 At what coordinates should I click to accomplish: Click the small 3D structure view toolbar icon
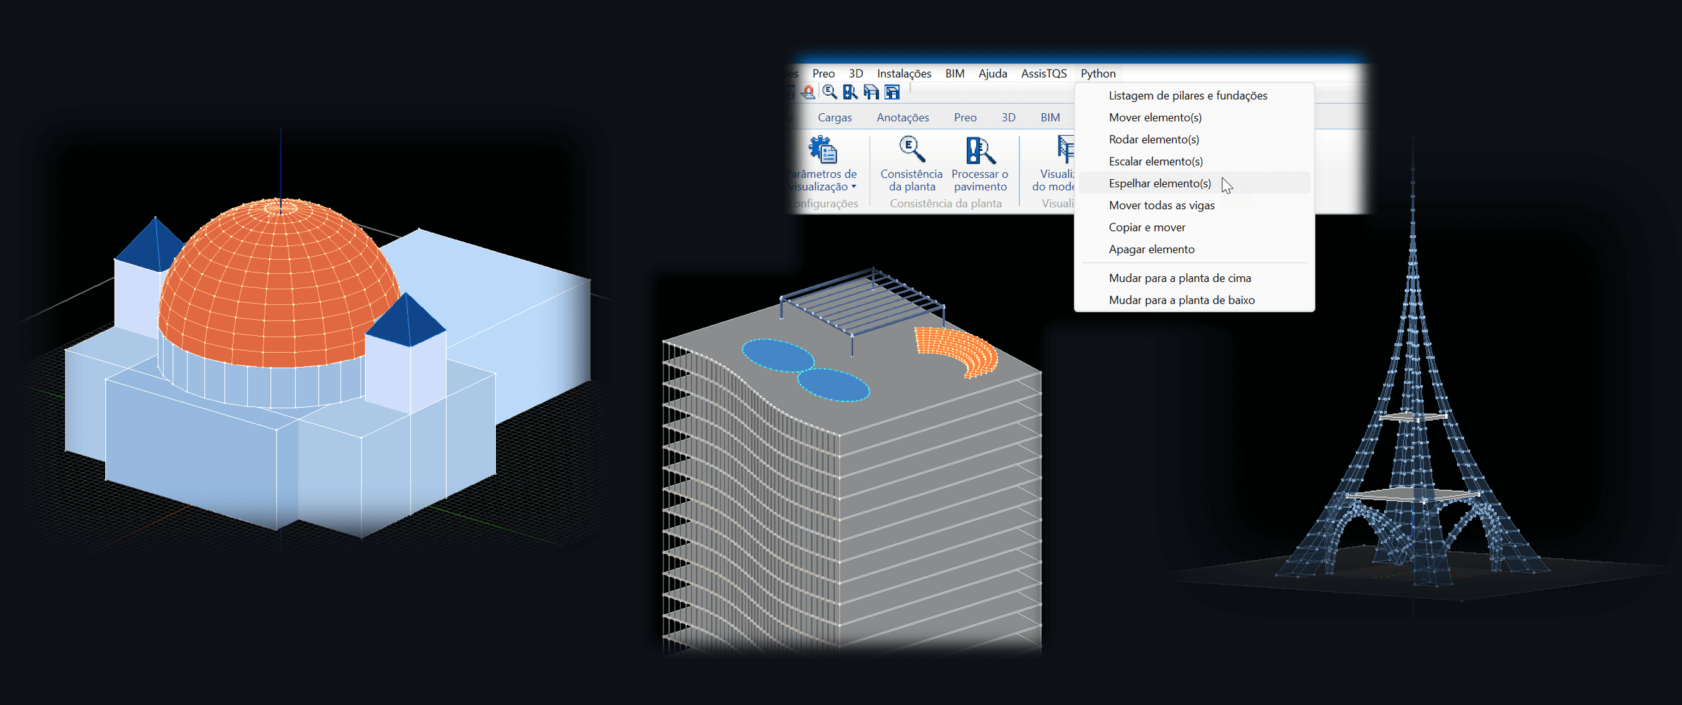click(x=871, y=92)
